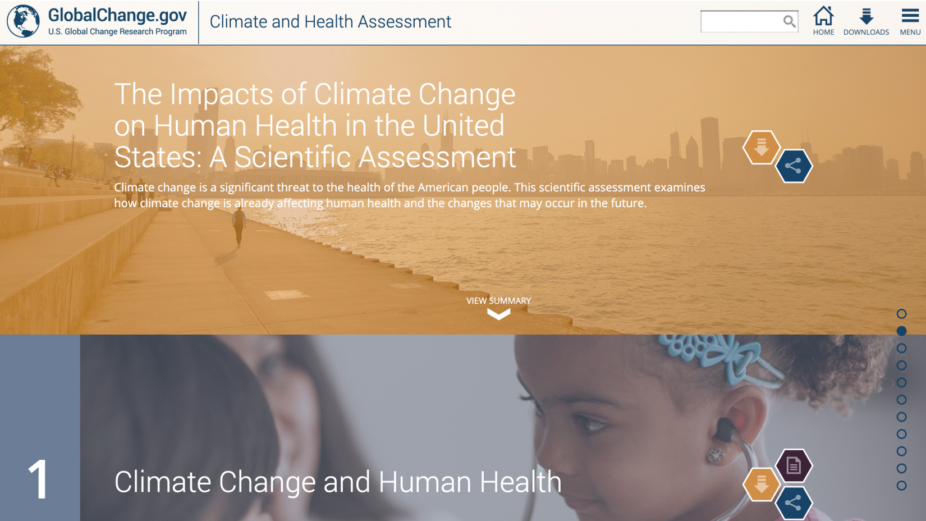
Task: Select the last page navigation dot
Action: click(x=901, y=486)
